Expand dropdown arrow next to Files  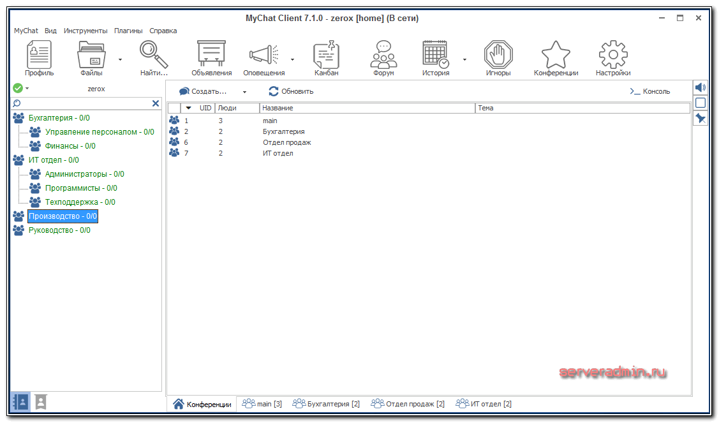(x=120, y=59)
